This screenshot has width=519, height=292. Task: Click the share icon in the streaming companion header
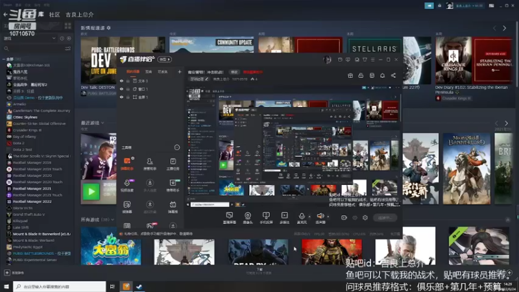point(393,75)
